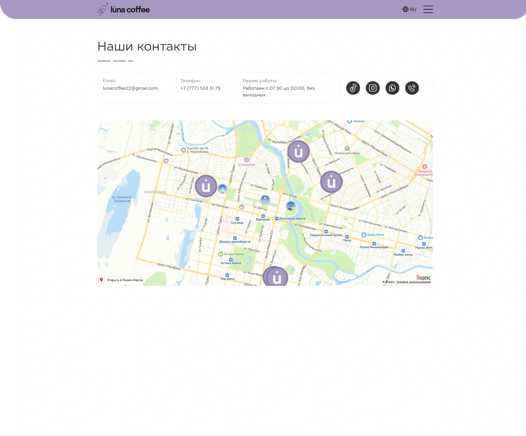The width and height of the screenshot is (526, 436).
Task: Click the phone number +7 (777) 533 51 75
Action: click(200, 88)
